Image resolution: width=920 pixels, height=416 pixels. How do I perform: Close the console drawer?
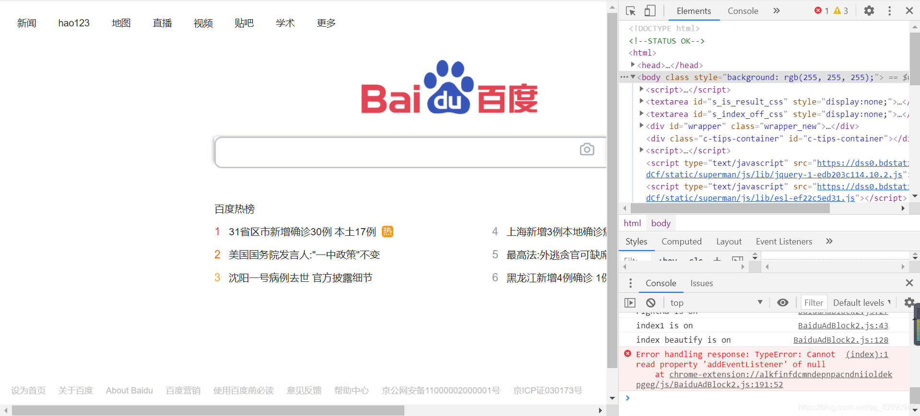pos(909,283)
